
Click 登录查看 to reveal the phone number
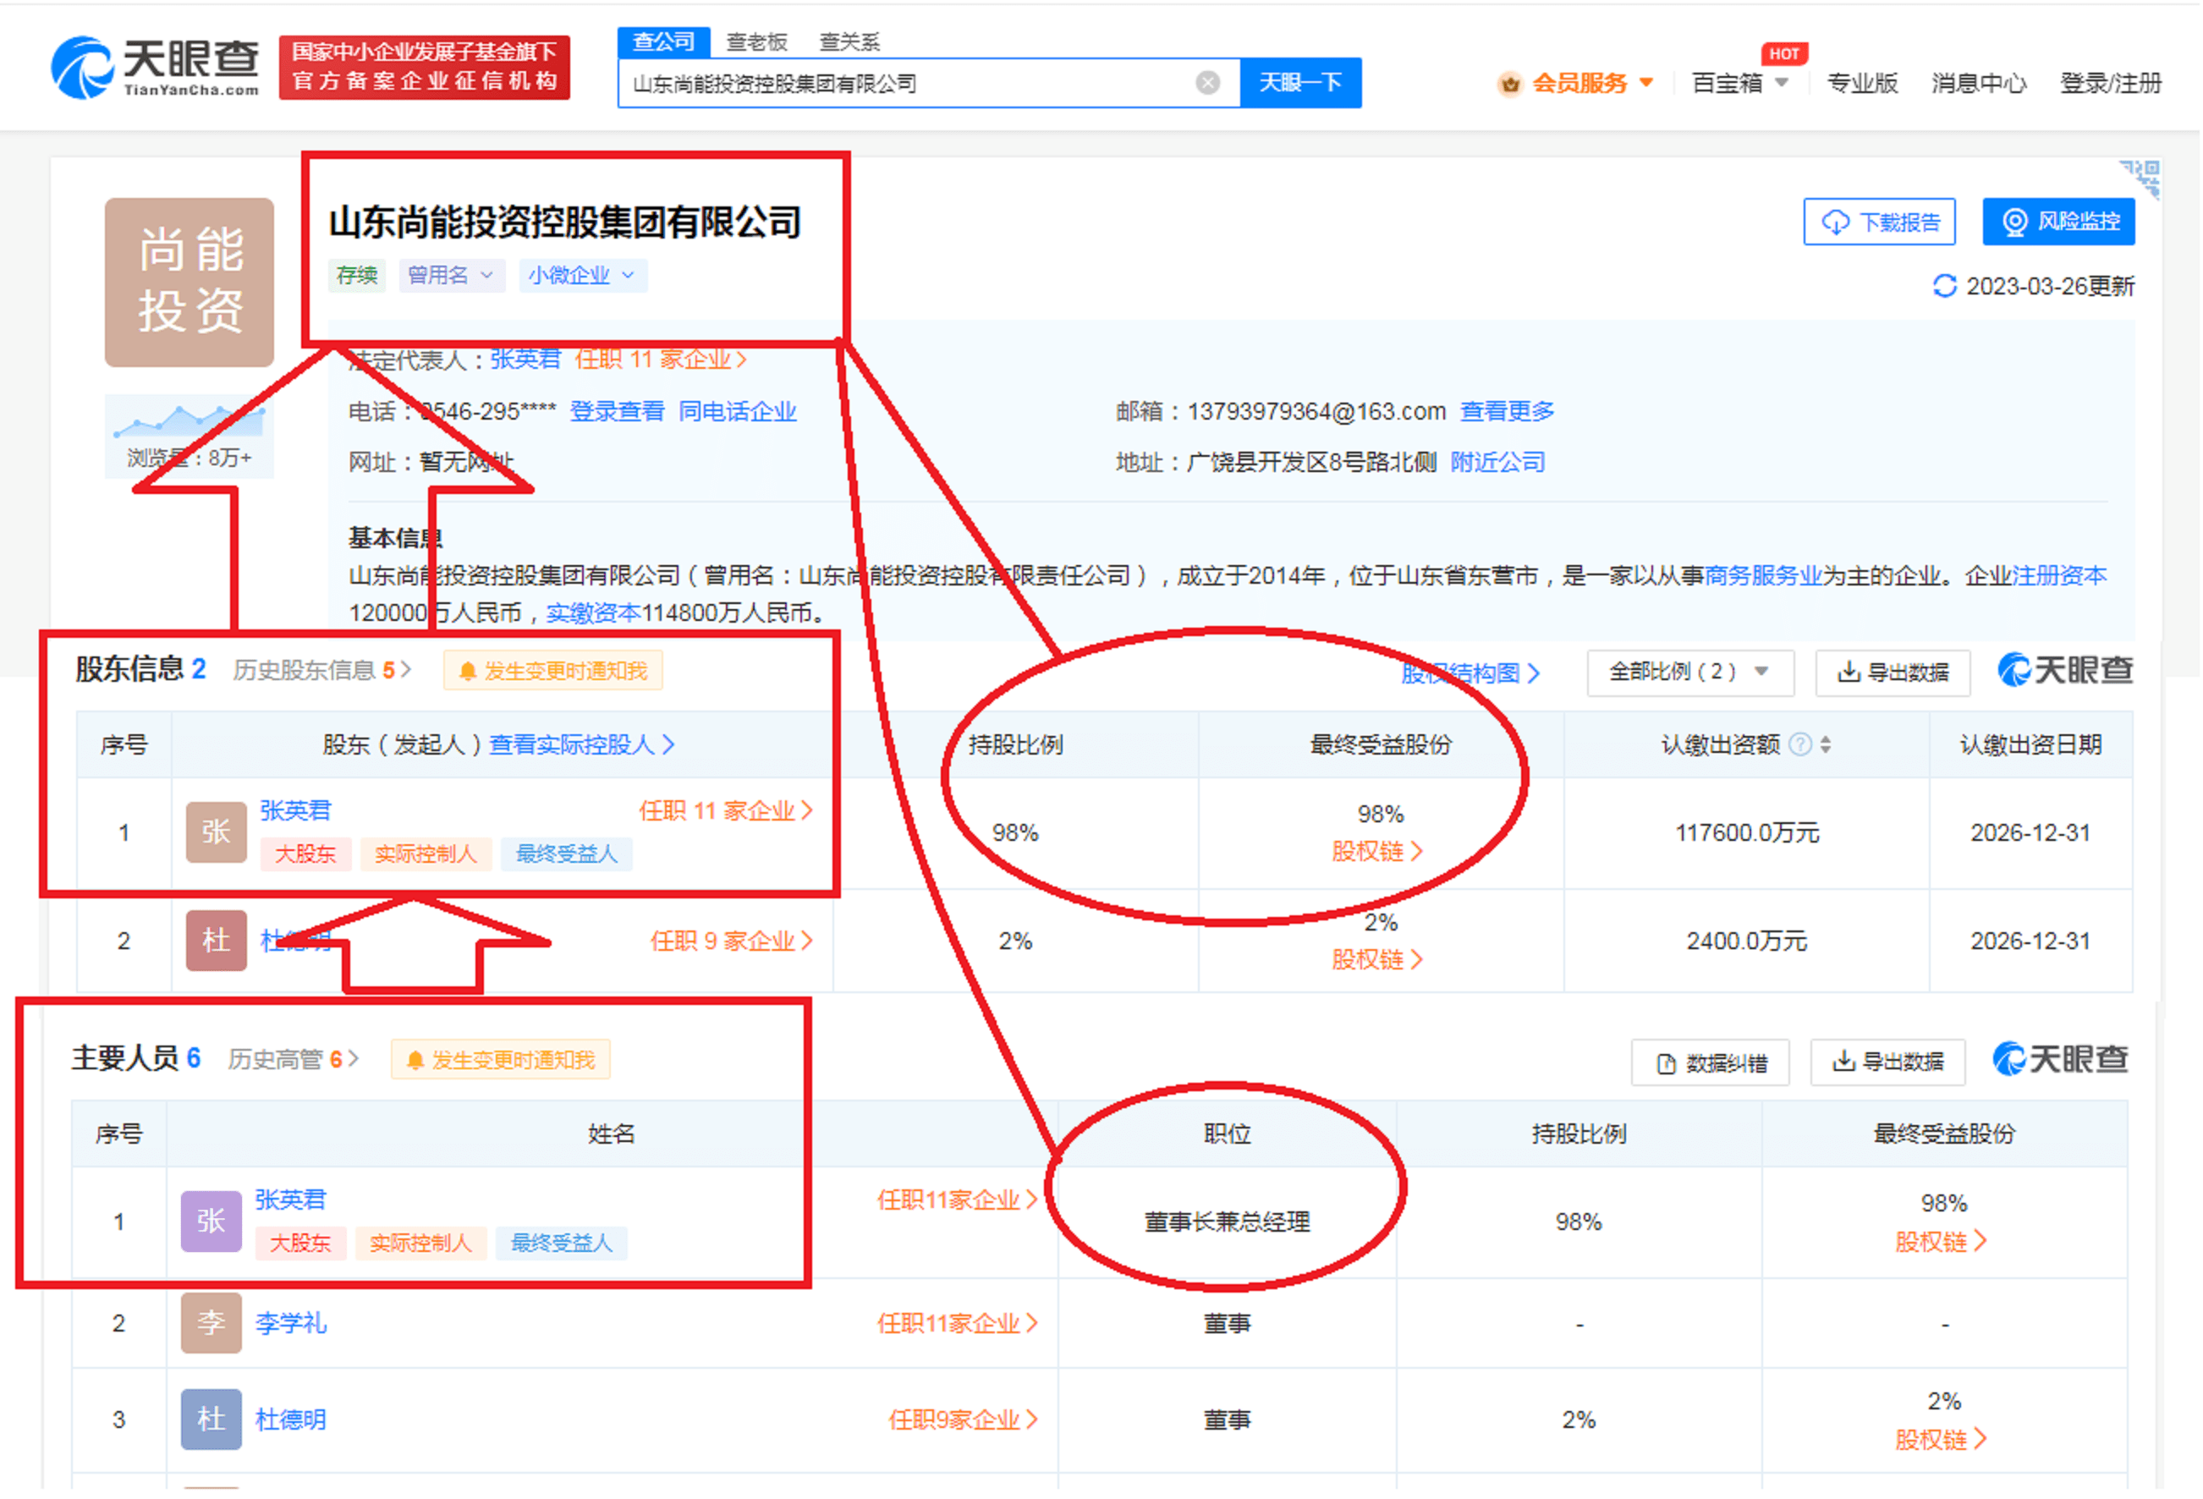(618, 411)
